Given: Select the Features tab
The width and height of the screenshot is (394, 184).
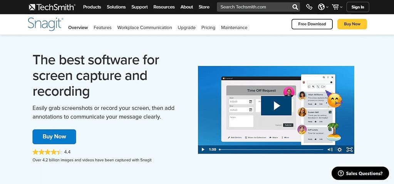Looking at the screenshot, I should click(102, 28).
